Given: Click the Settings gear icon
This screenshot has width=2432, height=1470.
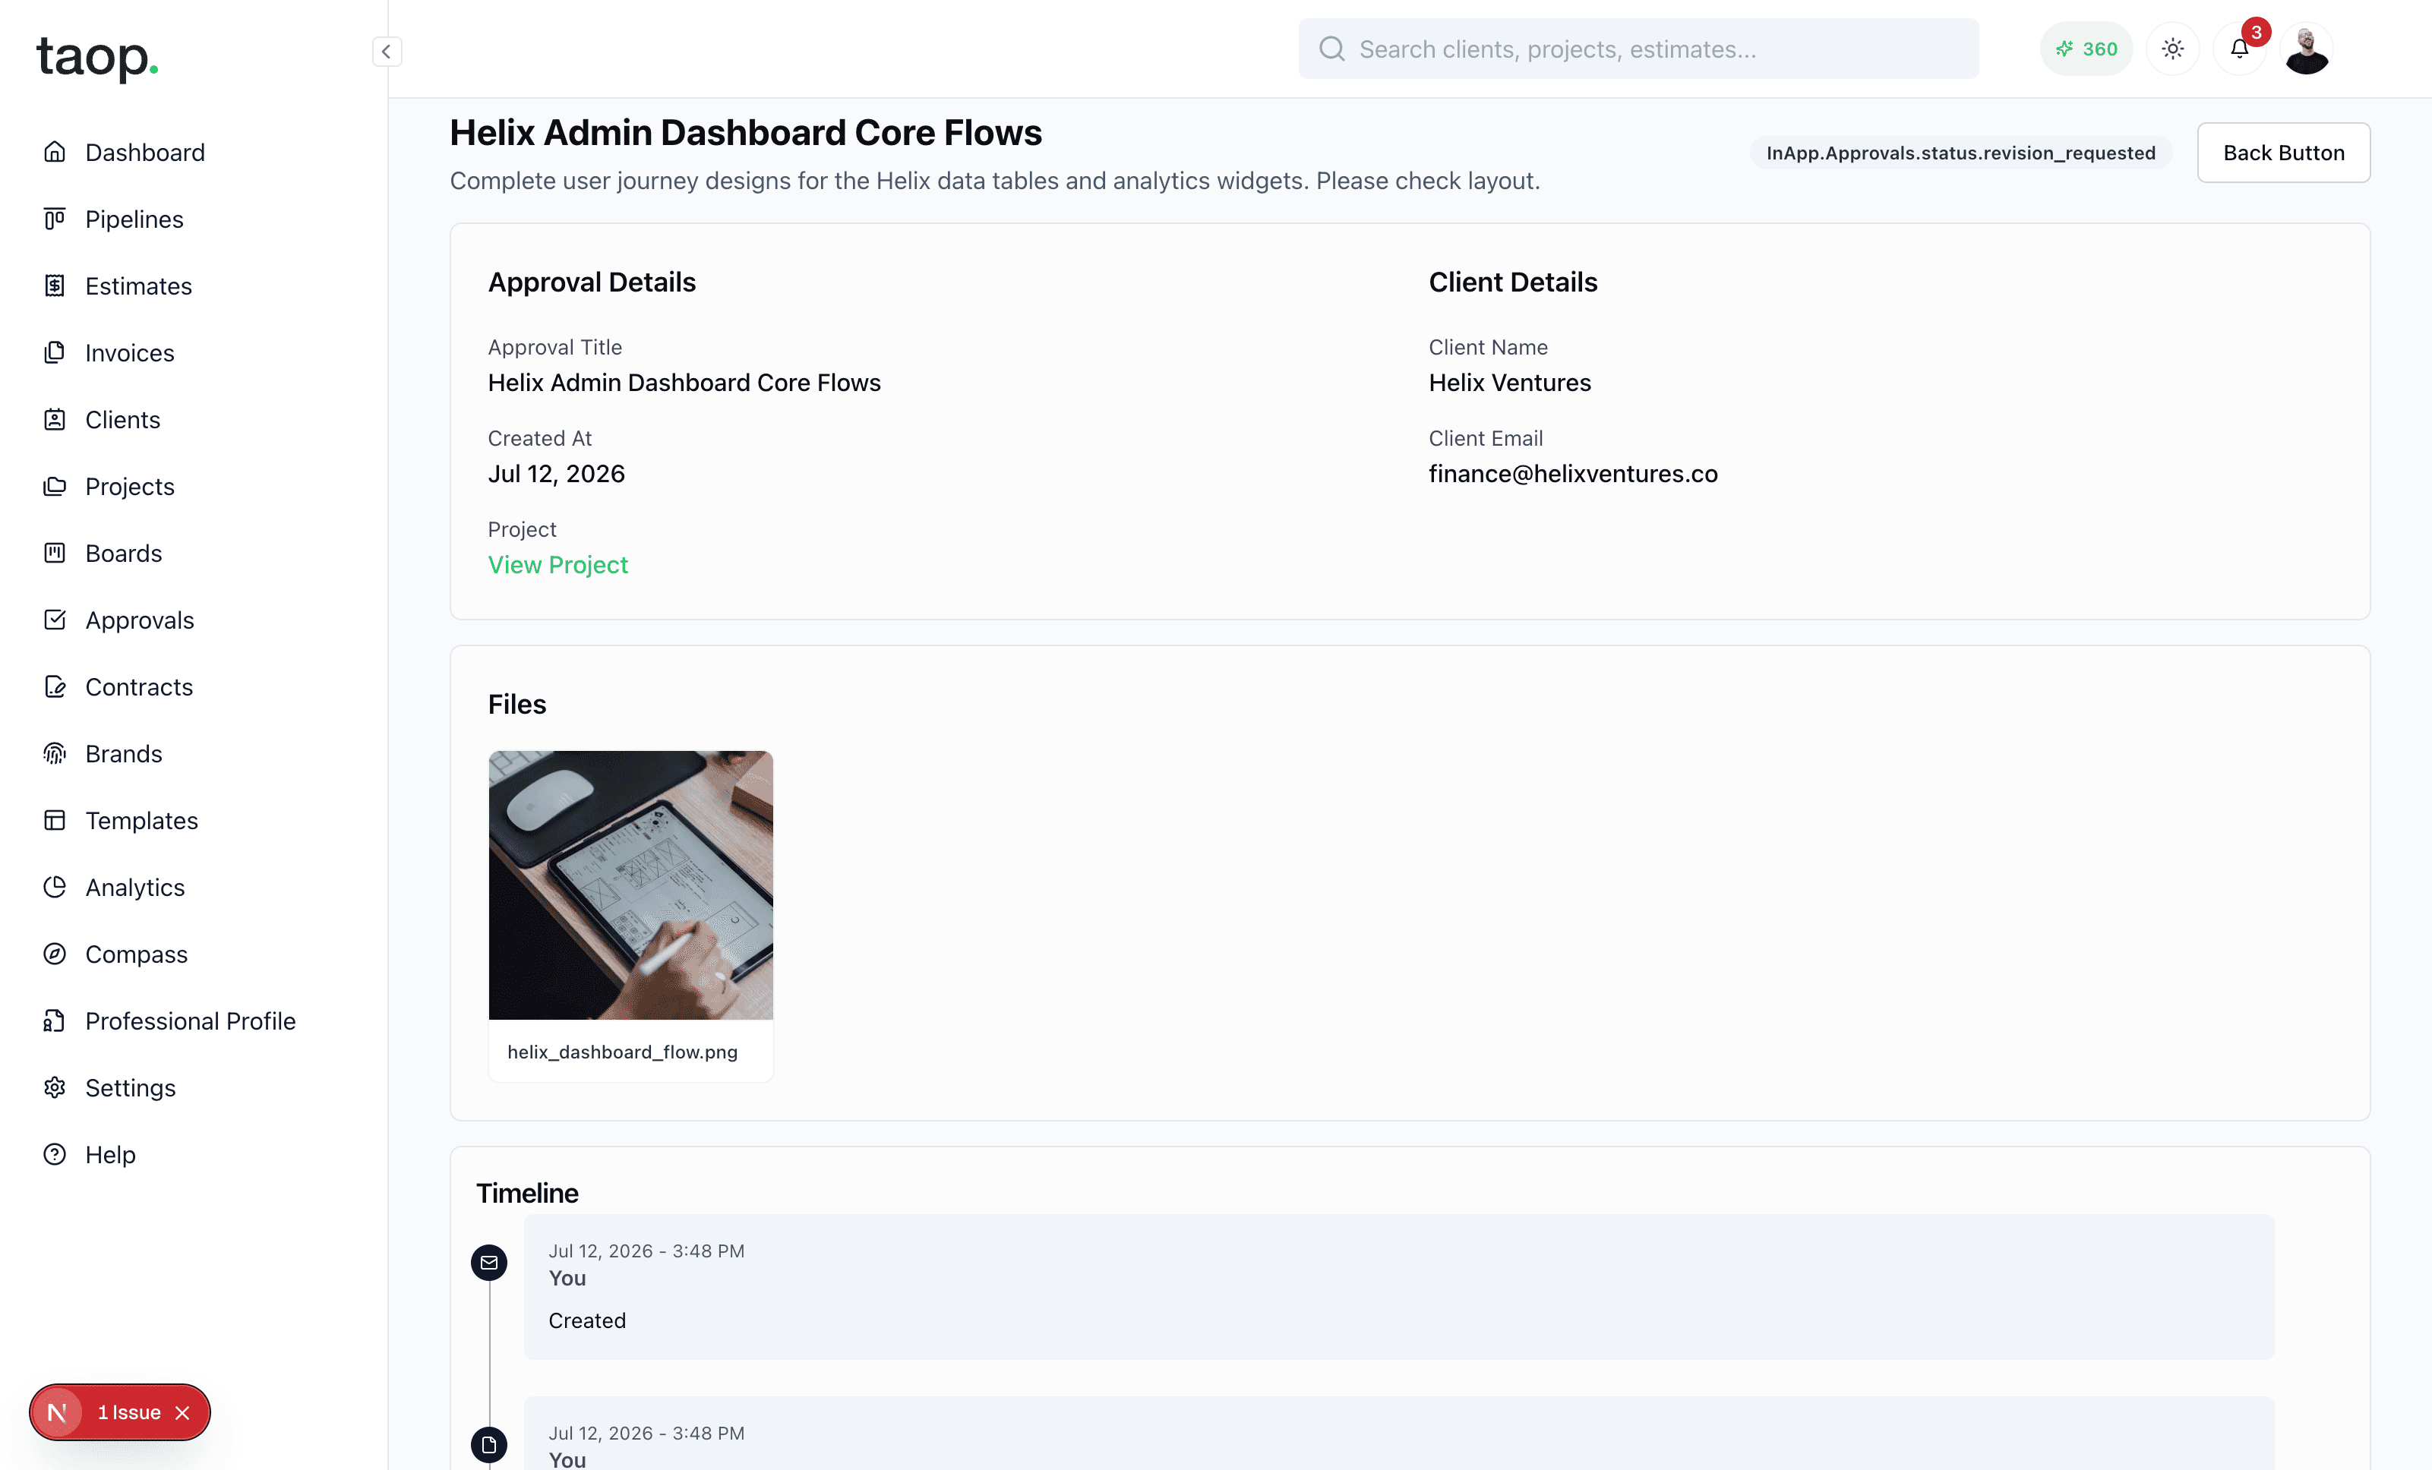Looking at the screenshot, I should click(x=54, y=1087).
